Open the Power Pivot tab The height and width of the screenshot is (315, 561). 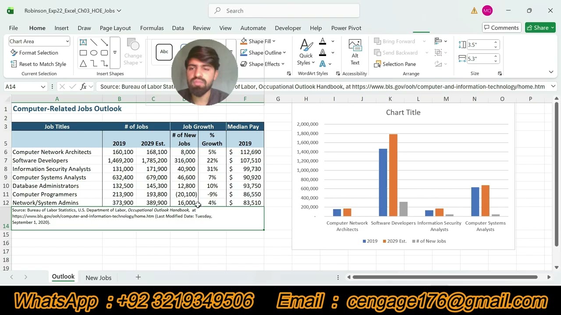(346, 28)
